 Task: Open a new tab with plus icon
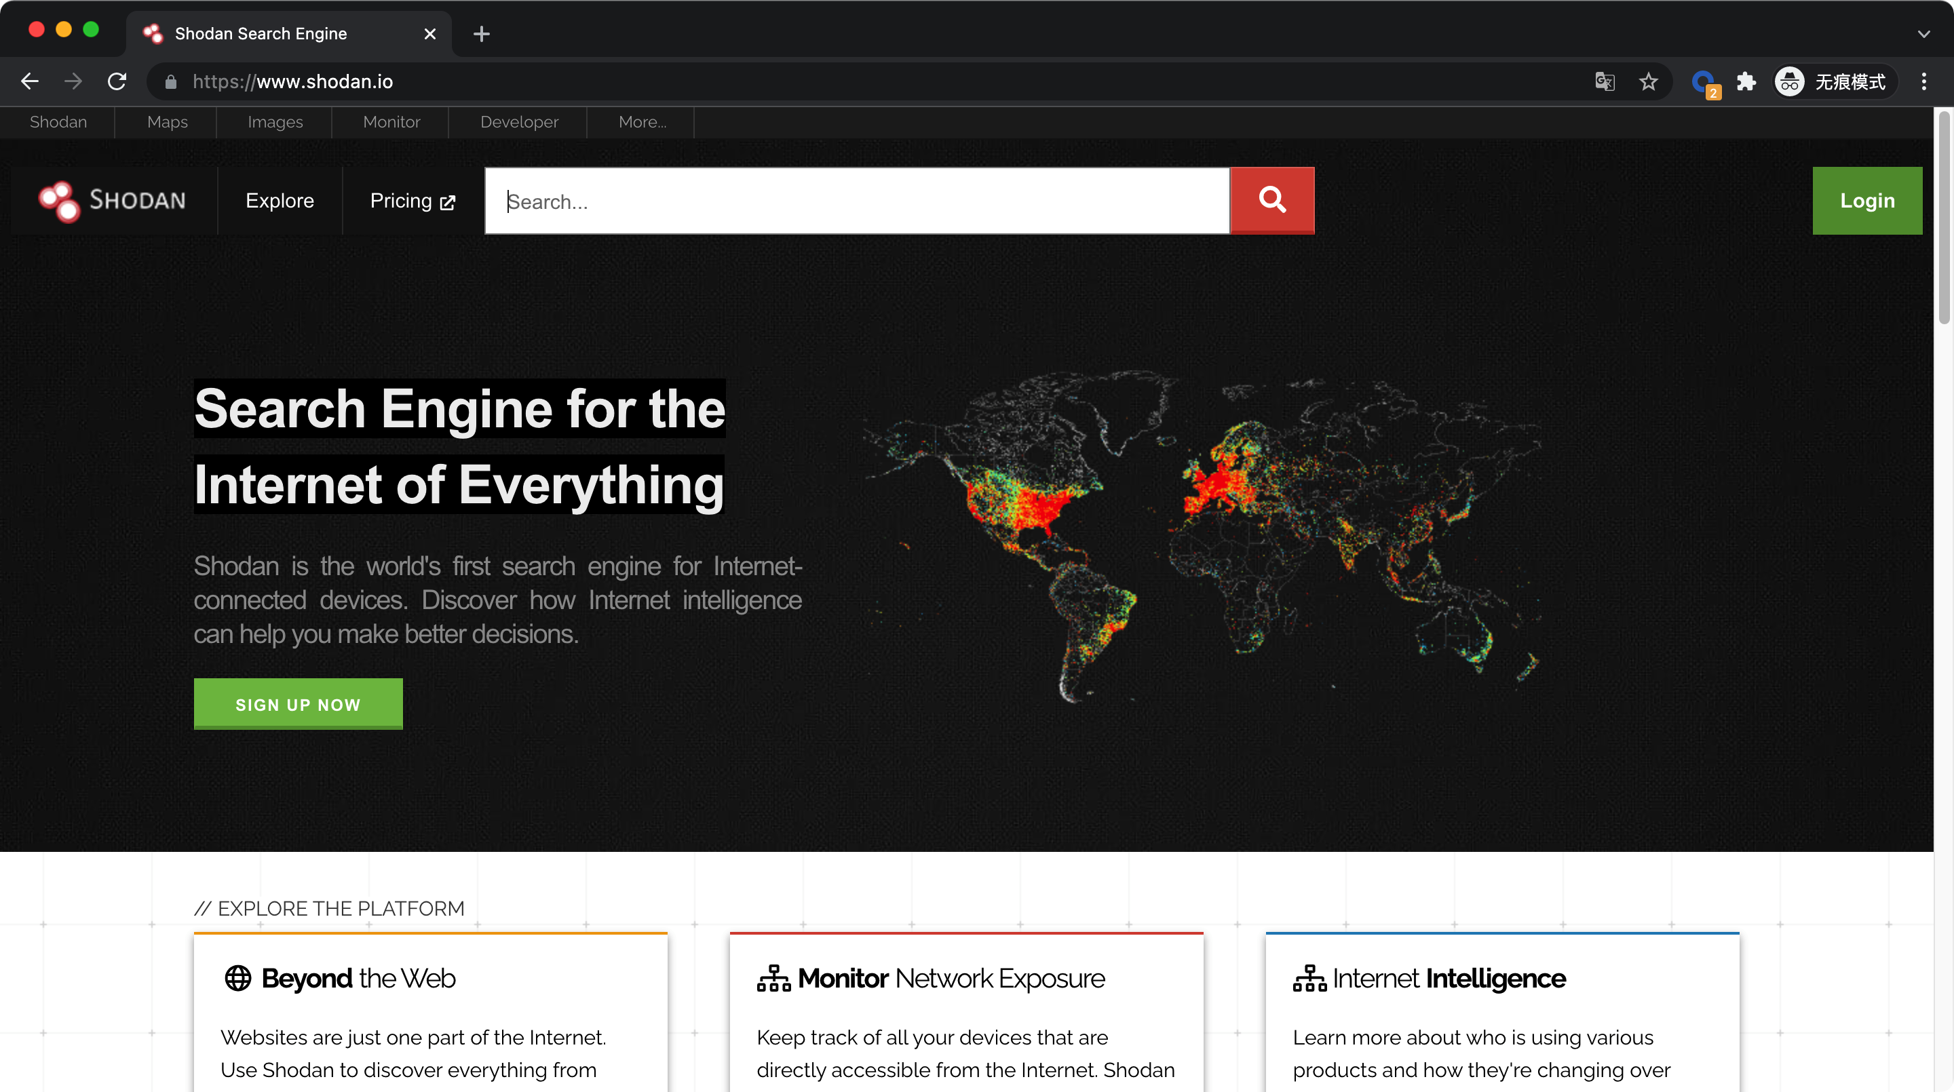[x=481, y=33]
